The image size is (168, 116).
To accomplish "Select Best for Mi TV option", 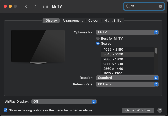I will point(98,38).
